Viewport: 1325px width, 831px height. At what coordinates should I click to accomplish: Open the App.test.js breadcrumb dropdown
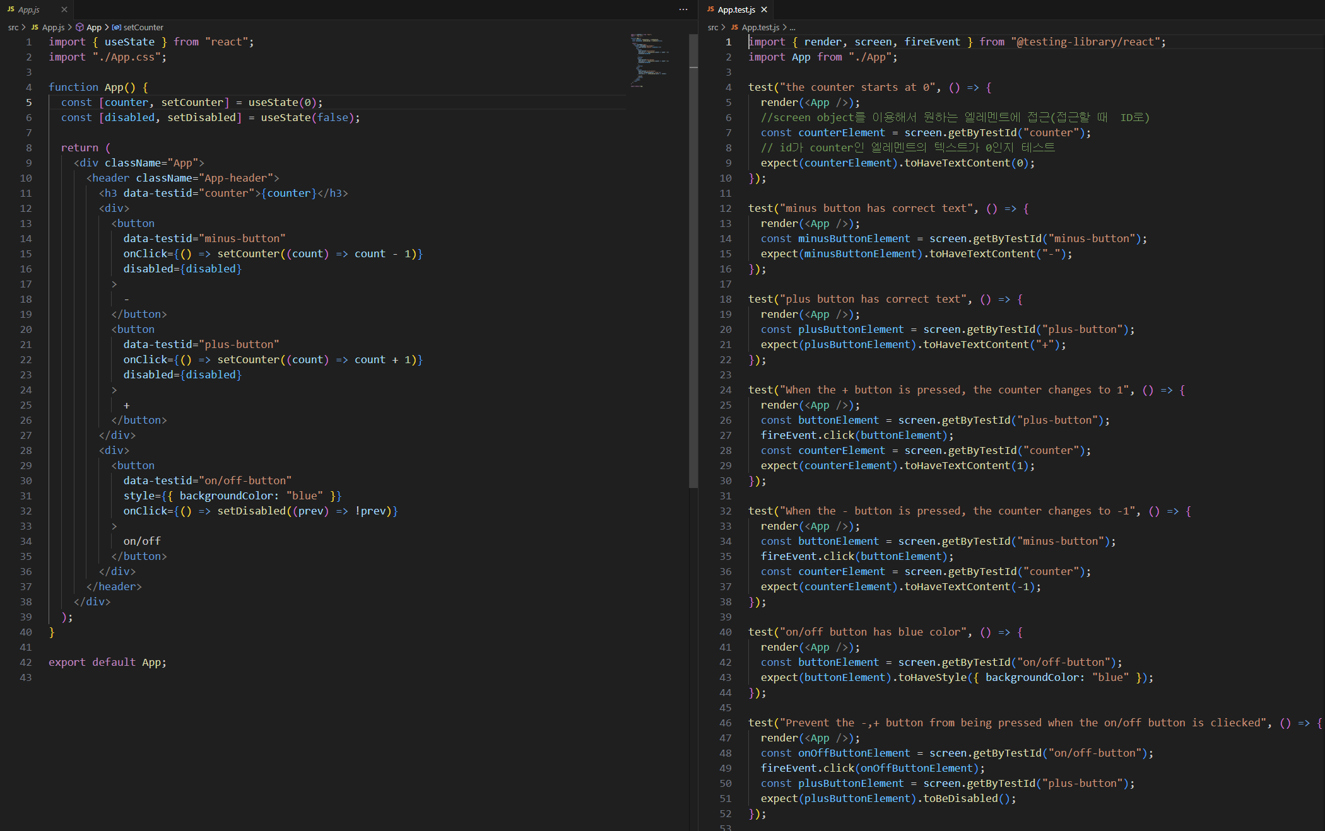pyautogui.click(x=760, y=27)
